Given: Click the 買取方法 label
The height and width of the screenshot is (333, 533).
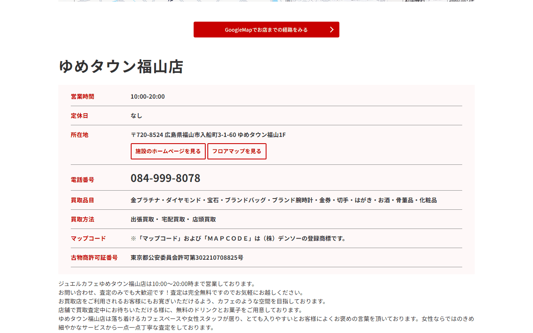Looking at the screenshot, I should [x=82, y=219].
